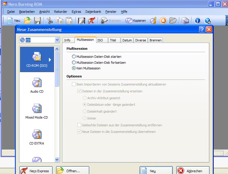Open the Datenbank menu
The image size is (228, 174).
(x=93, y=12)
